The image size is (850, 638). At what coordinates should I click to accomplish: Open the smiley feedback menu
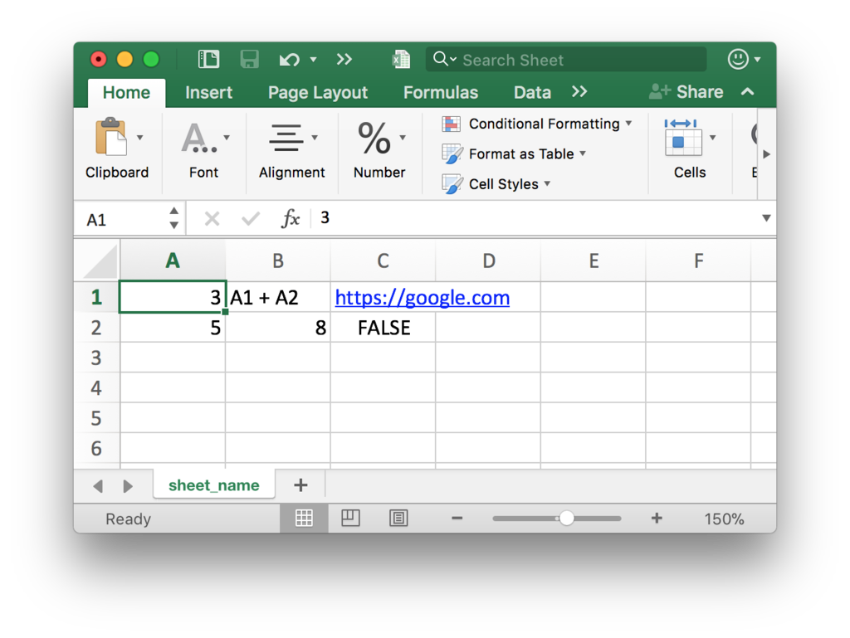(744, 59)
